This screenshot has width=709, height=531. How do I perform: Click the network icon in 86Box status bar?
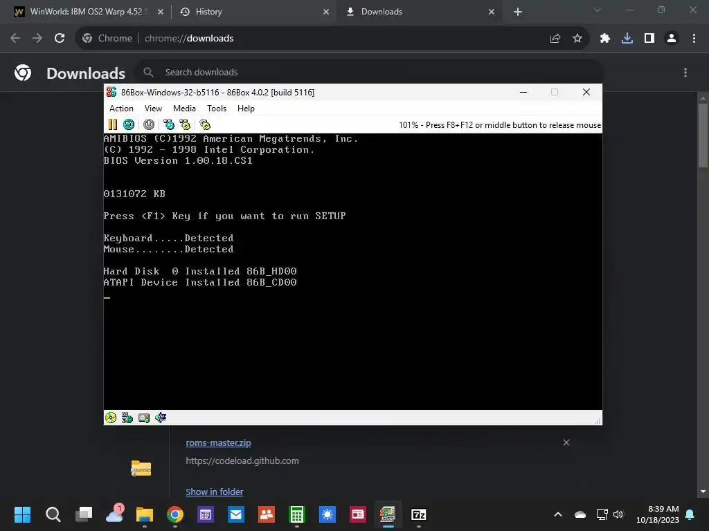127,418
